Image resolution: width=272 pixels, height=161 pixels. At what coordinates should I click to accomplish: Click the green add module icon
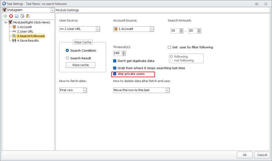[5, 16]
